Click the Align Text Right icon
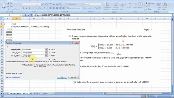This screenshot has height=98, width=174. 57,8
